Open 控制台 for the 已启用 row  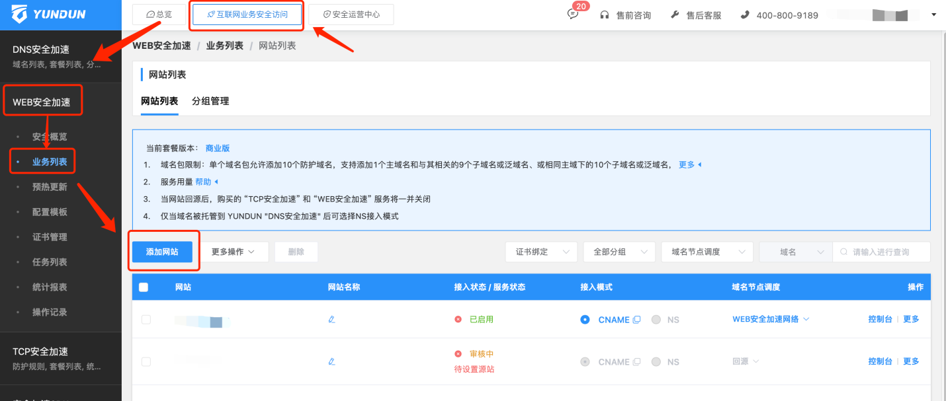881,319
